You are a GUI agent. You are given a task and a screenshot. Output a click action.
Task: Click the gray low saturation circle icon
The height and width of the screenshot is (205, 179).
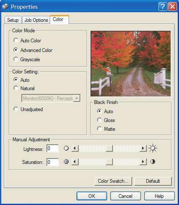(x=66, y=162)
